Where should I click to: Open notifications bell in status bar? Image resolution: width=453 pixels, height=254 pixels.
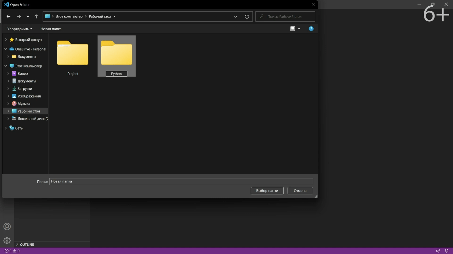pyautogui.click(x=446, y=251)
